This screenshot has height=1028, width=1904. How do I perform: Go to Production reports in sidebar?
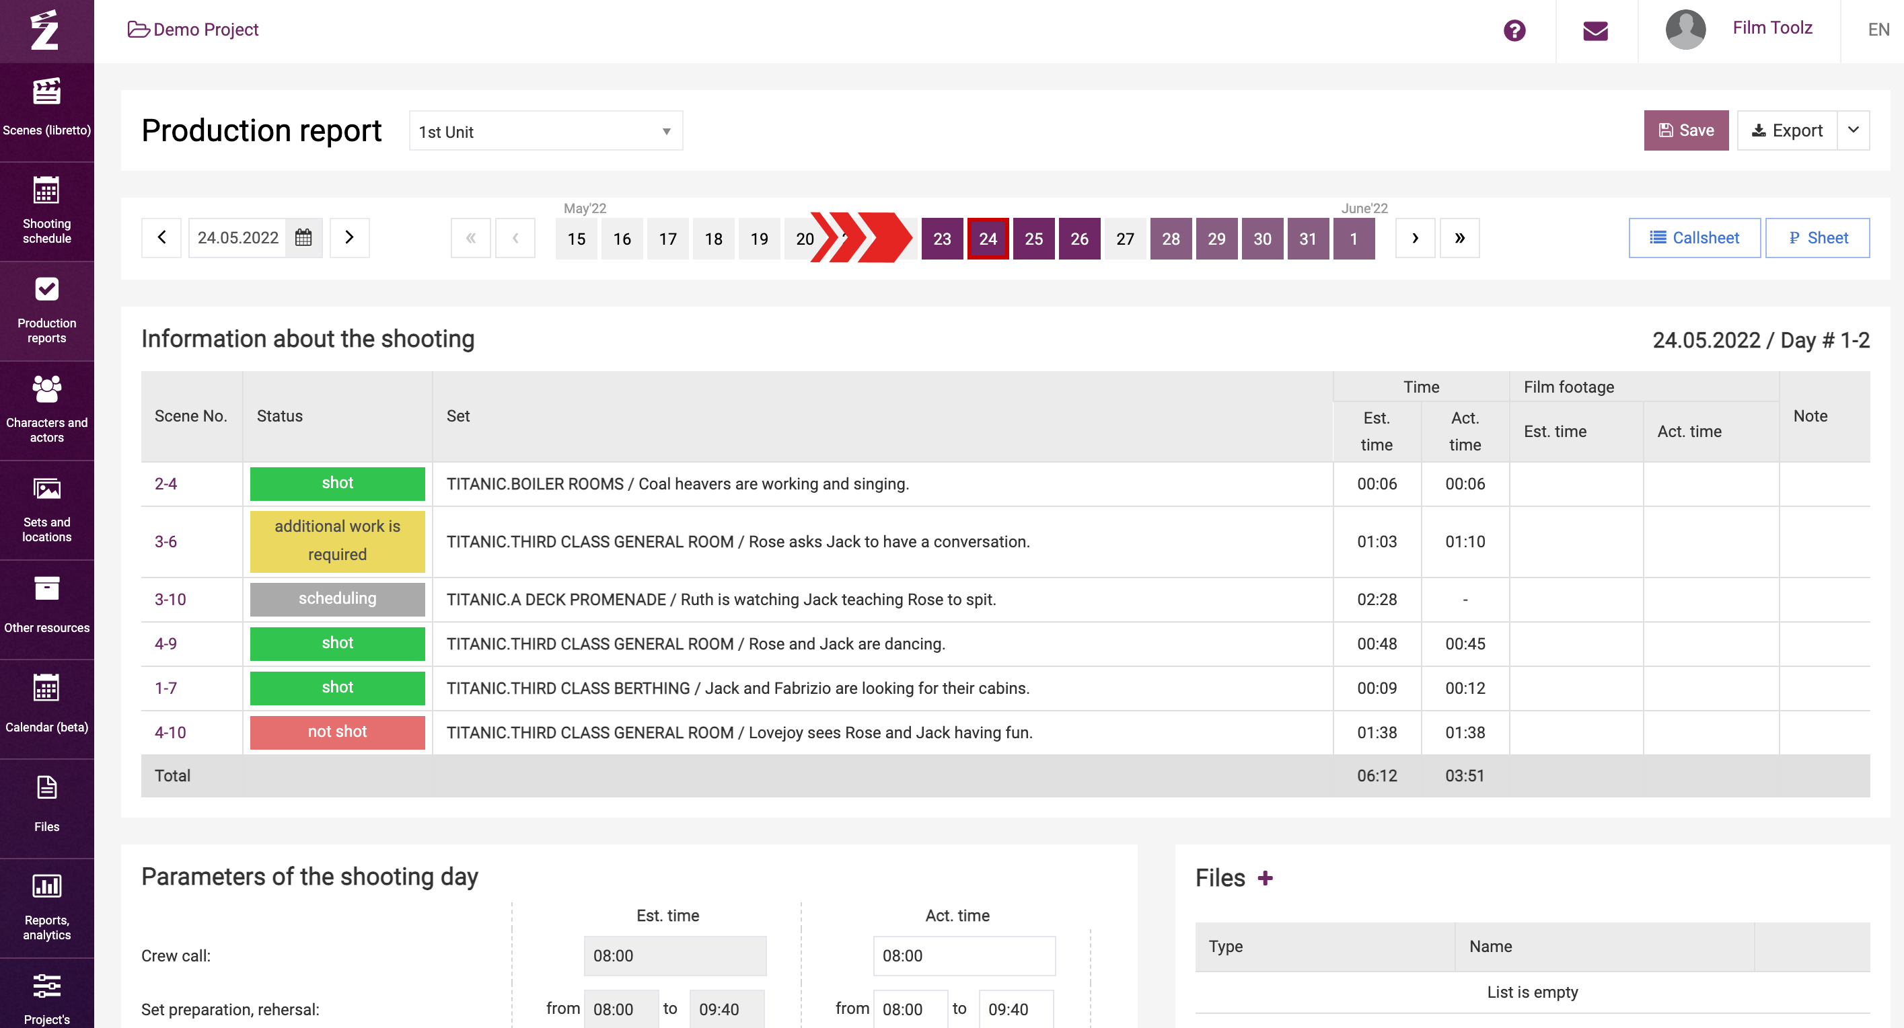(46, 310)
